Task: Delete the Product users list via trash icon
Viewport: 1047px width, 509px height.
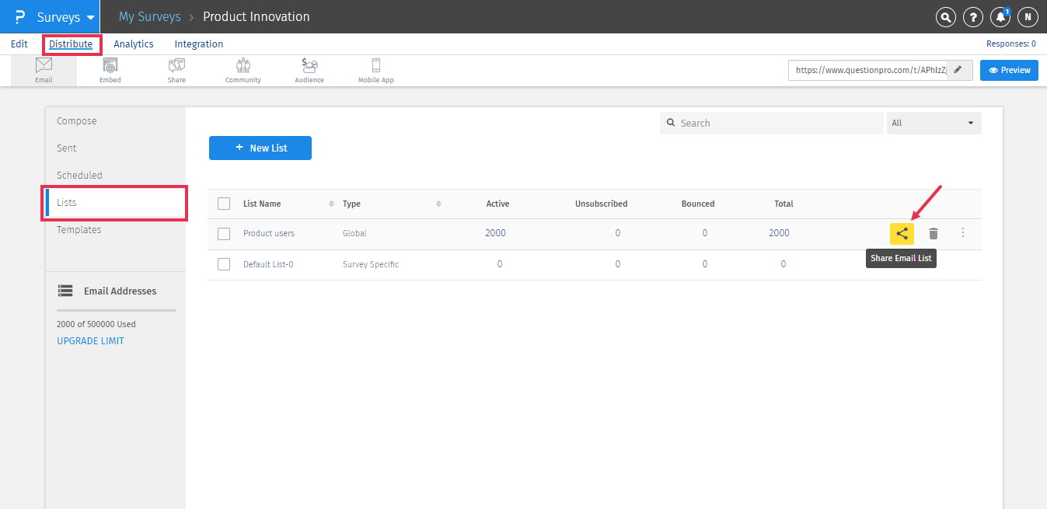Action: (934, 233)
